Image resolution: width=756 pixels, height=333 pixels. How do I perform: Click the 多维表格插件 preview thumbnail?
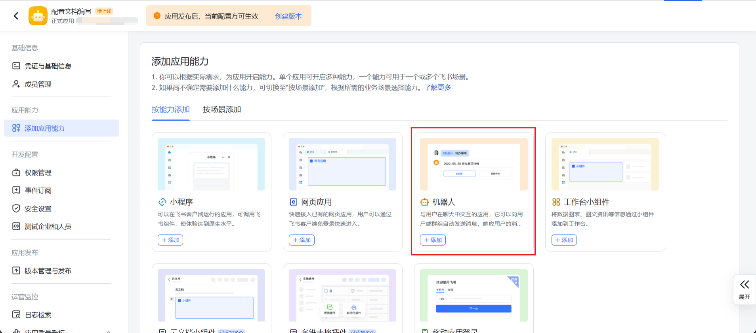click(x=342, y=295)
